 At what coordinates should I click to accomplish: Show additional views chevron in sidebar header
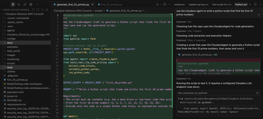pyautogui.click(x=37, y=4)
